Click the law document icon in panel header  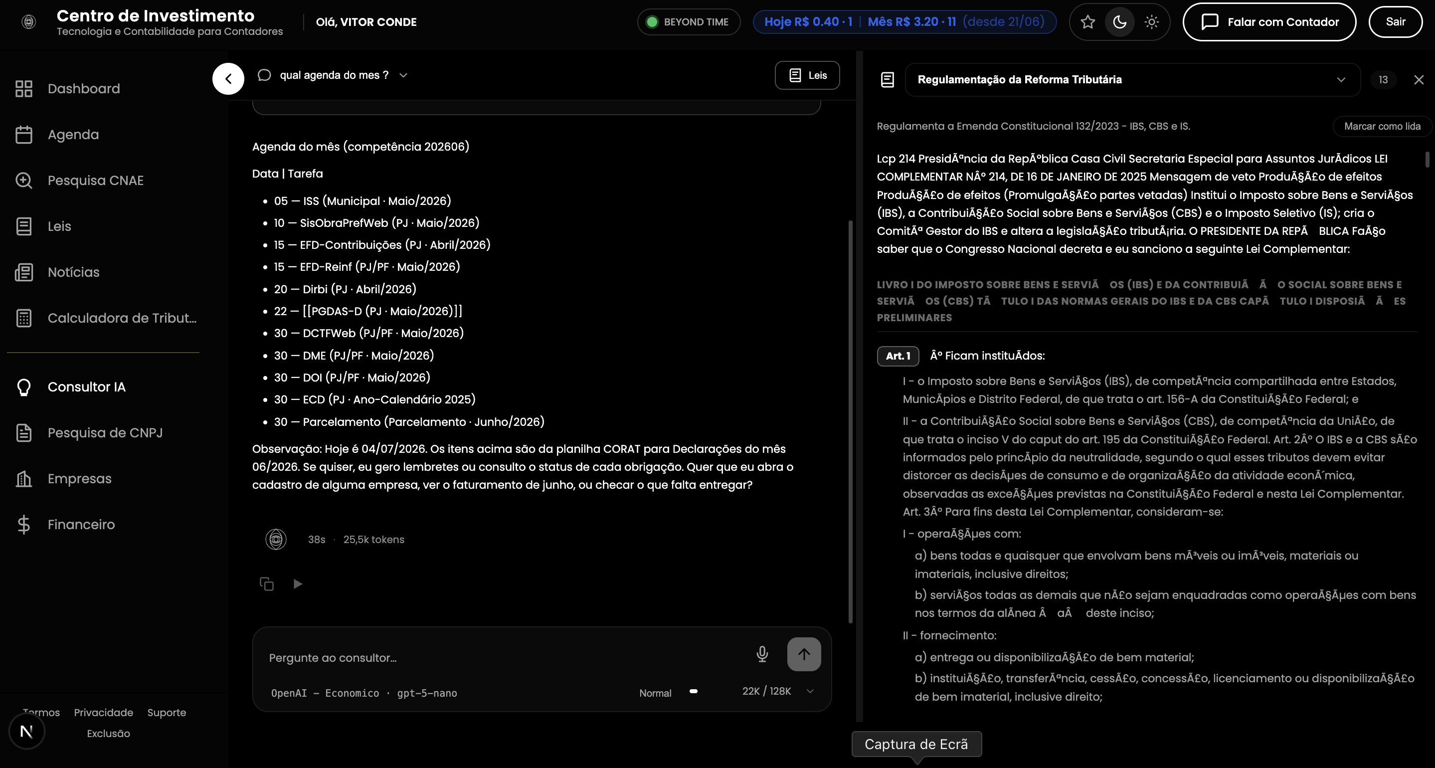[888, 80]
